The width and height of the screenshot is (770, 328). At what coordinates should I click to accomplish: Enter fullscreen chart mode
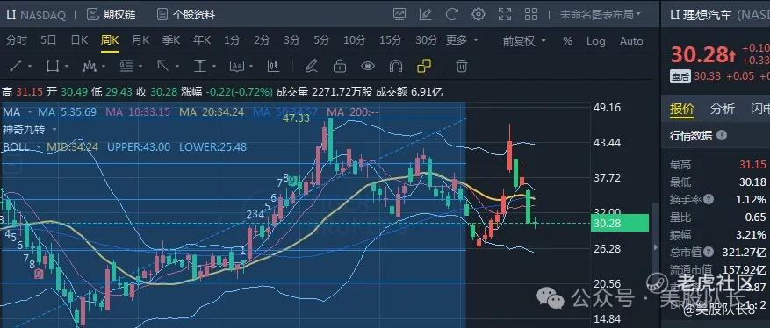coord(504,14)
